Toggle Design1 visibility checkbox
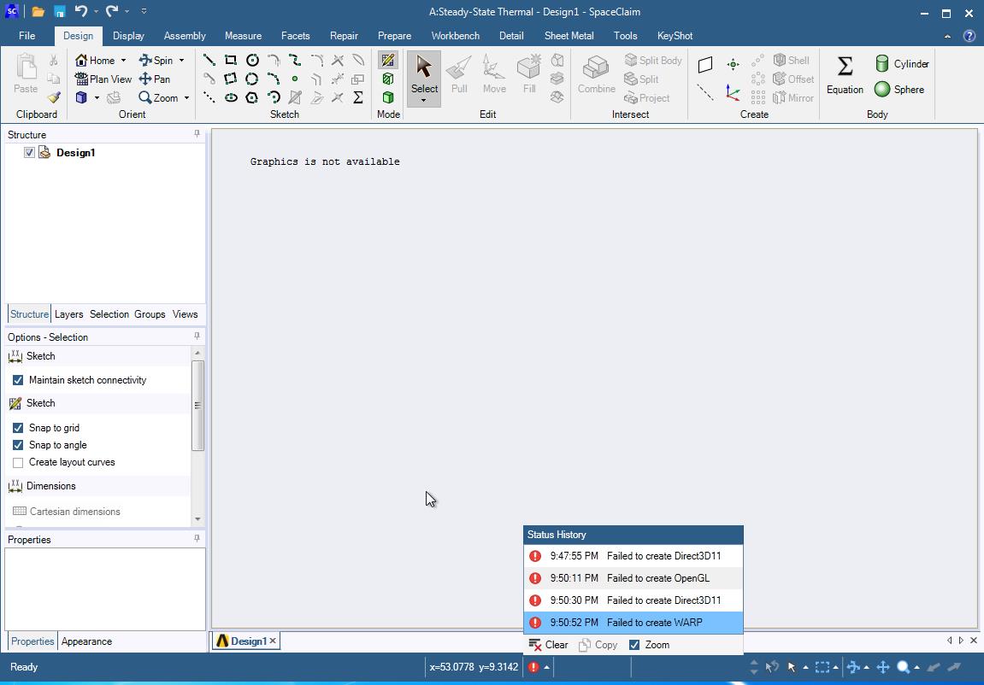Screen dimensions: 984x685 tap(29, 152)
